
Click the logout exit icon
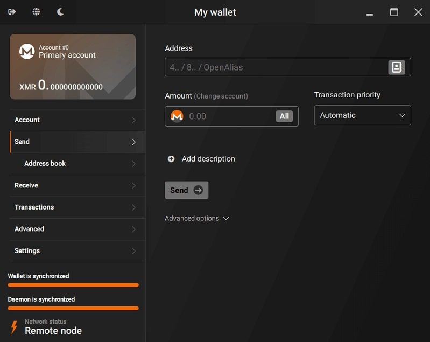pos(12,12)
